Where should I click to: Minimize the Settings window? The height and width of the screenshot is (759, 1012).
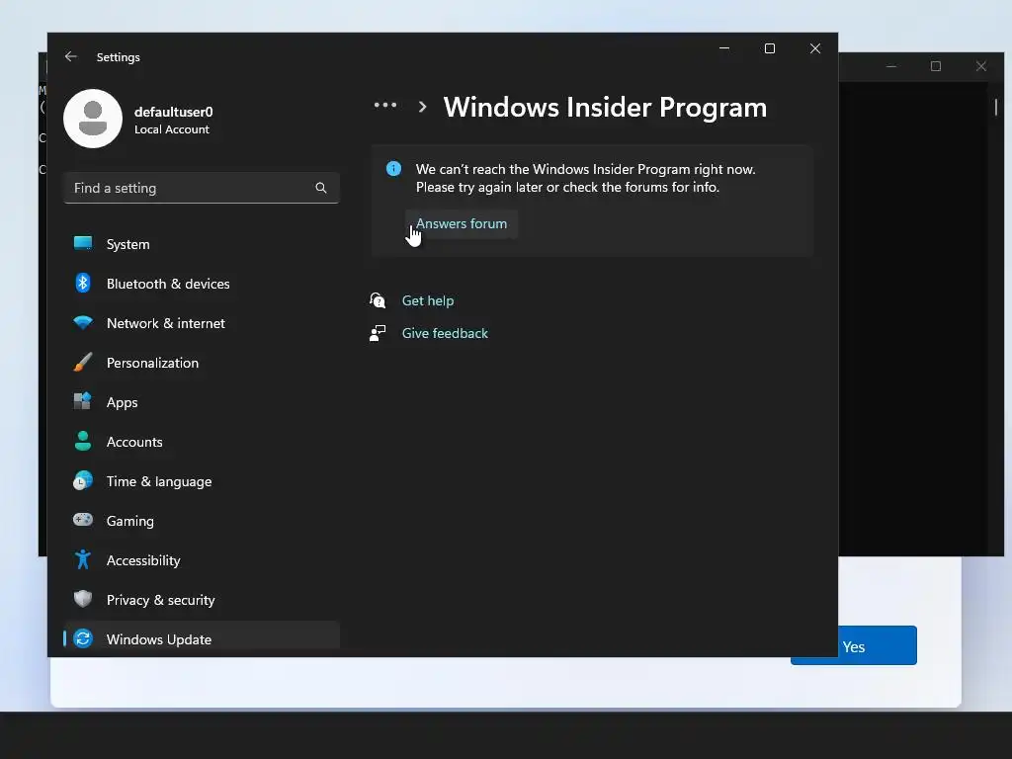(724, 48)
